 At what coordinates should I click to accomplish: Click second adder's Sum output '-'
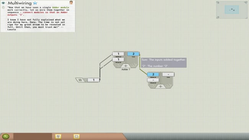(x=168, y=74)
